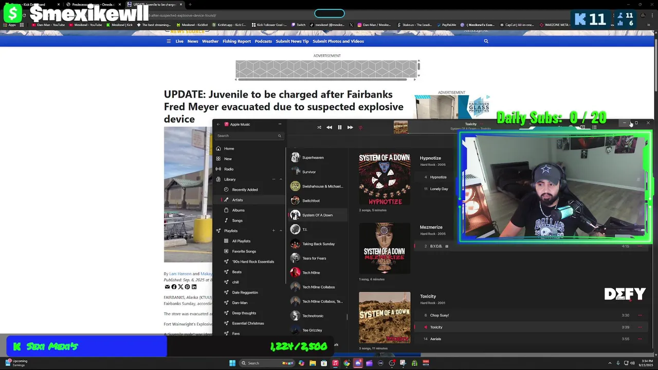
Task: Select Artists in the Library
Action: [x=249, y=200]
